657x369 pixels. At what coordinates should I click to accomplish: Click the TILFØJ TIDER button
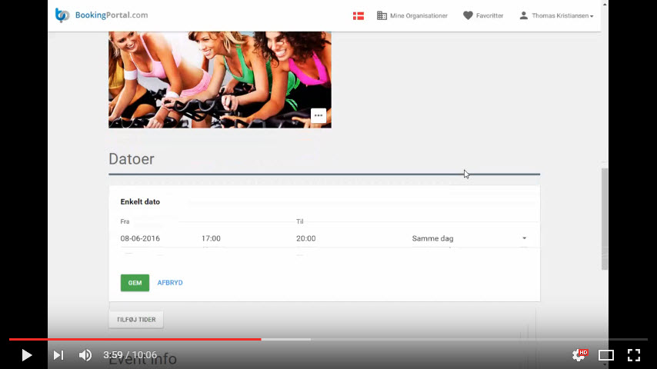point(135,320)
